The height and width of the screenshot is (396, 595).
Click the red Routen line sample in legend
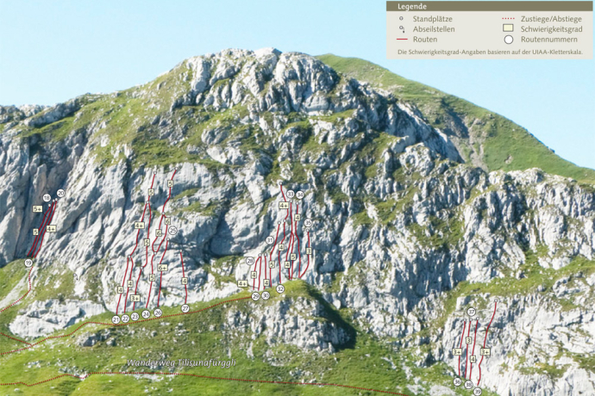pos(401,40)
